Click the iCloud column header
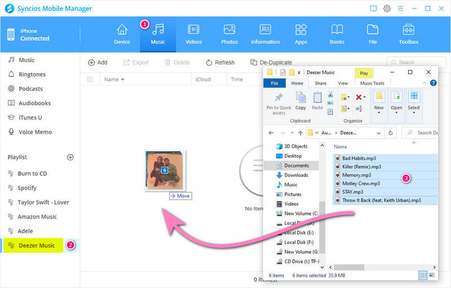Screen dimensions: 451x288 pyautogui.click(x=203, y=80)
